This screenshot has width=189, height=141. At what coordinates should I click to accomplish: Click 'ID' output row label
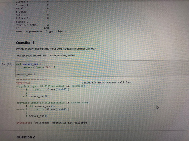point(18,28)
